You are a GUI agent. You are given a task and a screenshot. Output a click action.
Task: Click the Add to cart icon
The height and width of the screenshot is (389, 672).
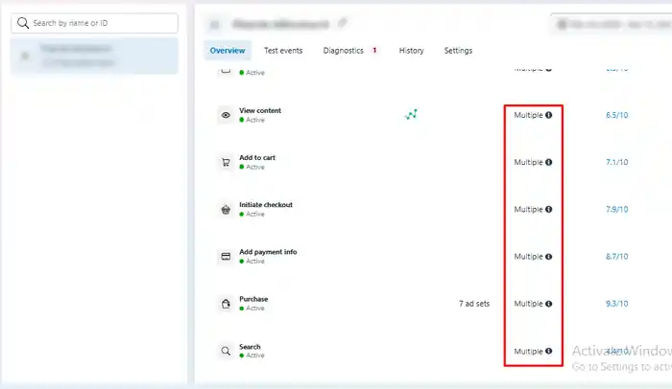(226, 162)
